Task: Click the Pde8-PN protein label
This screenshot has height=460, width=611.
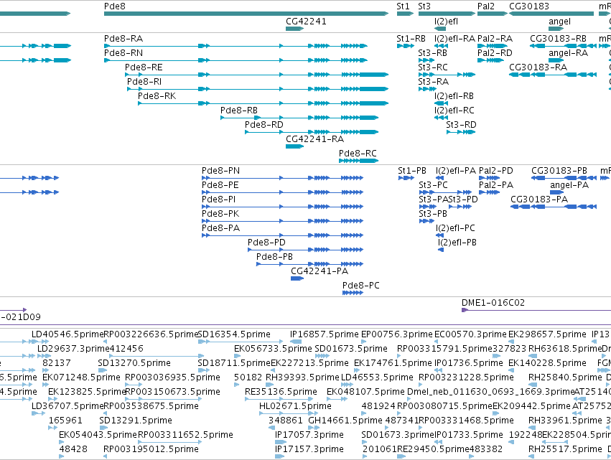Action: (x=220, y=171)
